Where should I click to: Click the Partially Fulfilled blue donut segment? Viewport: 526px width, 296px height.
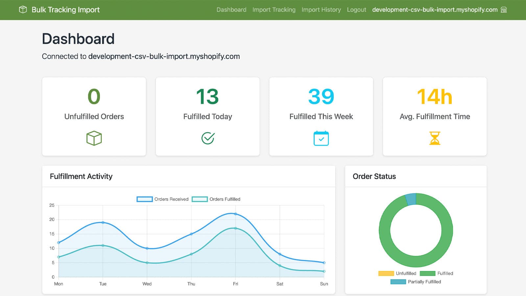[411, 199]
